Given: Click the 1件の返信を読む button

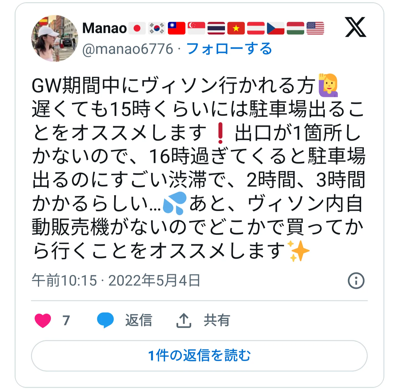Looking at the screenshot, I should [x=199, y=356].
